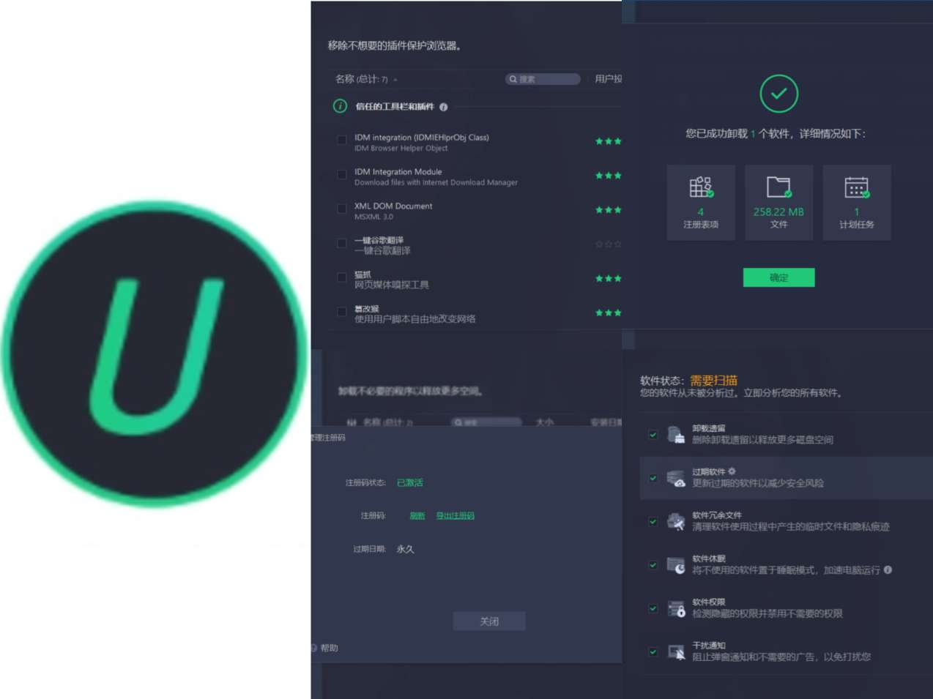Click the 用户投 column header
Image resolution: width=933 pixels, height=699 pixels.
pos(608,79)
